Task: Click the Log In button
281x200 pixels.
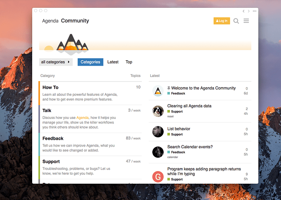Action: pyautogui.click(x=222, y=21)
